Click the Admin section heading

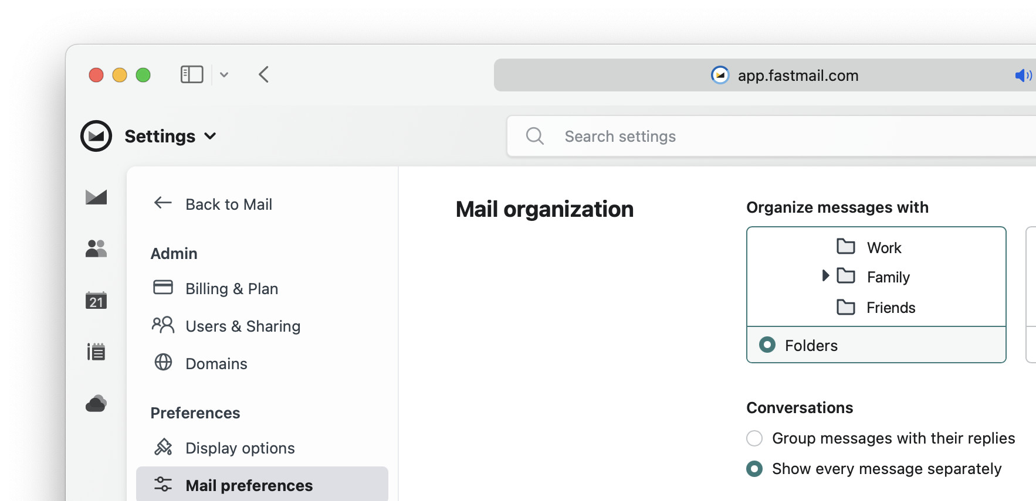174,253
